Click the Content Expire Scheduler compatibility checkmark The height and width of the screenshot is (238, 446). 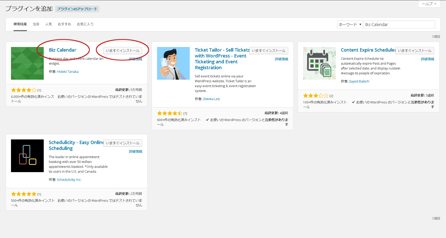point(353,102)
